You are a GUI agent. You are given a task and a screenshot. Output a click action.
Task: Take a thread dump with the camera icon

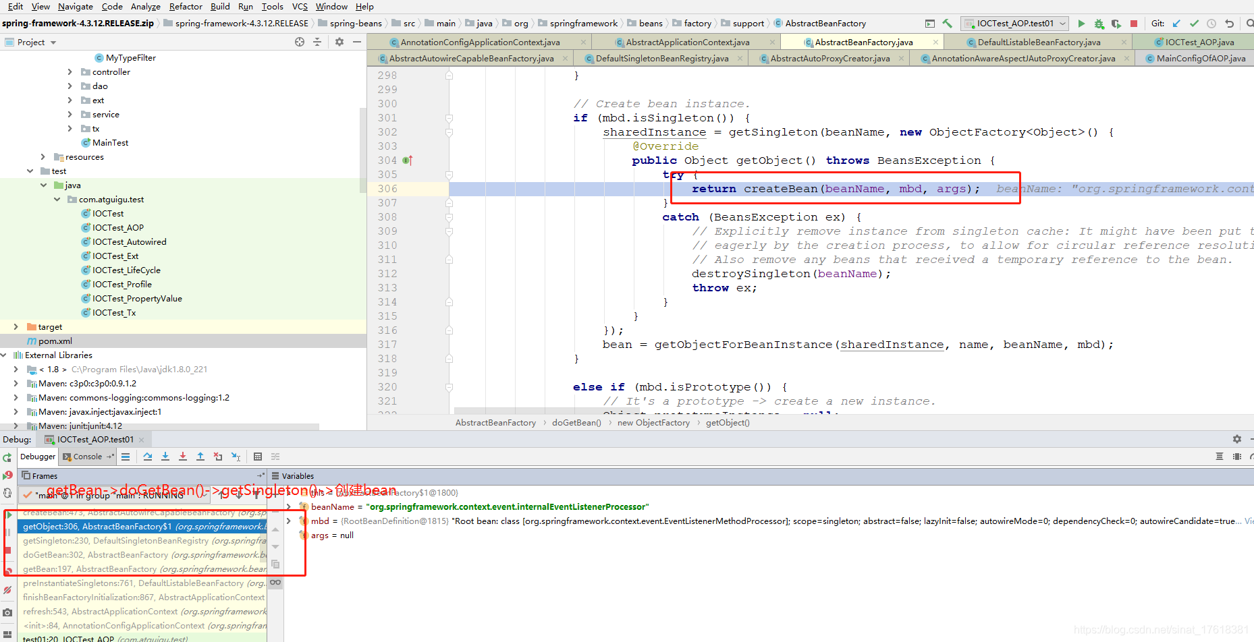point(7,612)
